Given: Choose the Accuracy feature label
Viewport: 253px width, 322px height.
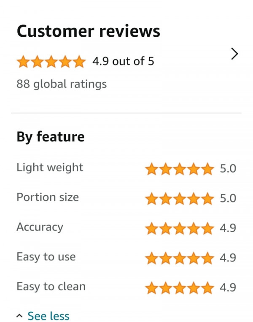Looking at the screenshot, I should (40, 227).
